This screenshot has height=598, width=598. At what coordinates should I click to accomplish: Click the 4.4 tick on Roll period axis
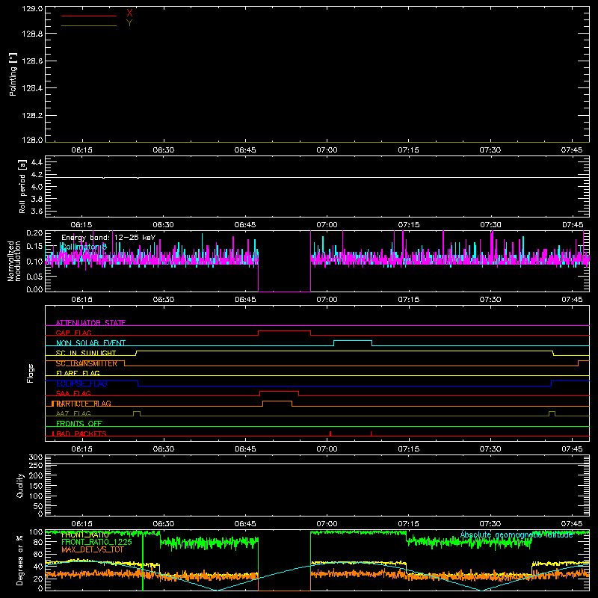[36, 162]
